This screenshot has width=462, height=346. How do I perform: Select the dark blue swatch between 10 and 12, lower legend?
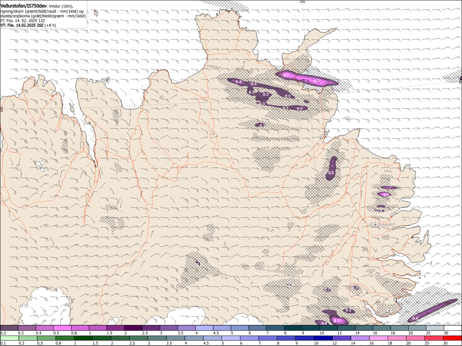click(x=323, y=338)
